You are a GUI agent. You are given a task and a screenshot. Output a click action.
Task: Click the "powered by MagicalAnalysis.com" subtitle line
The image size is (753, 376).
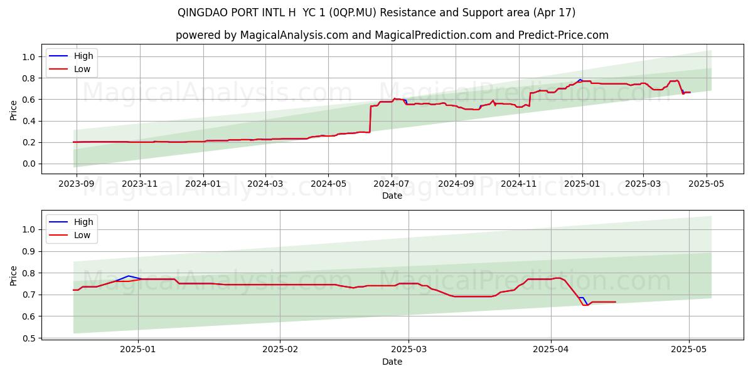[x=392, y=35]
